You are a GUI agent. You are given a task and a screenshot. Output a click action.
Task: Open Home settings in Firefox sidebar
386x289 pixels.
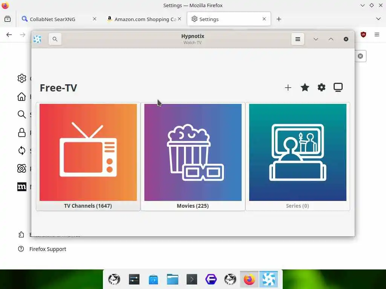point(21,97)
